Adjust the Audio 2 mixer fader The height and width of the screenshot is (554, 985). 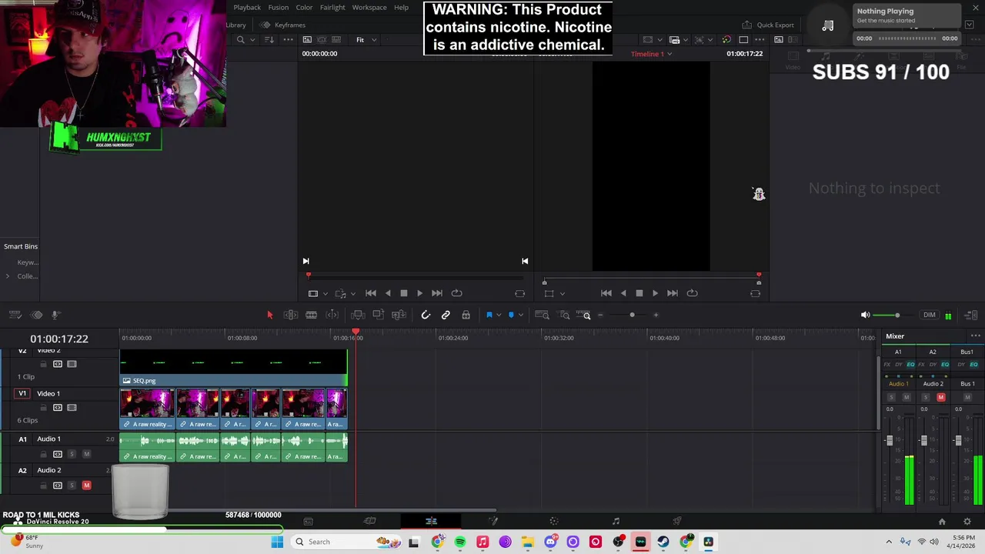[923, 441]
